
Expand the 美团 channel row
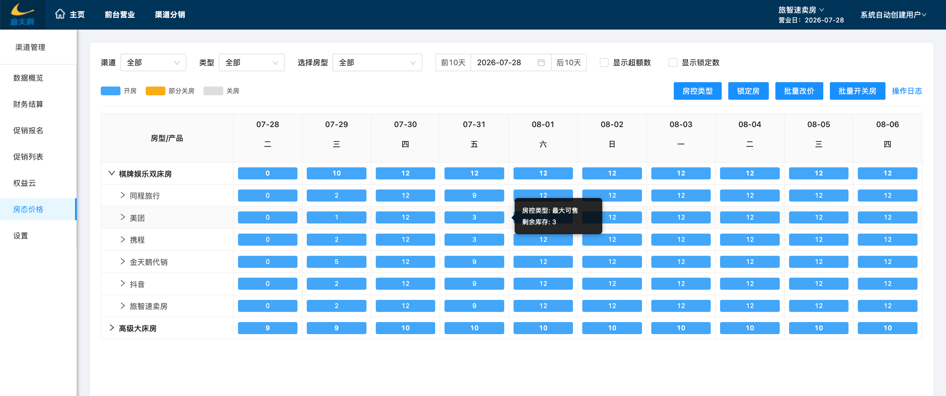pyautogui.click(x=123, y=217)
